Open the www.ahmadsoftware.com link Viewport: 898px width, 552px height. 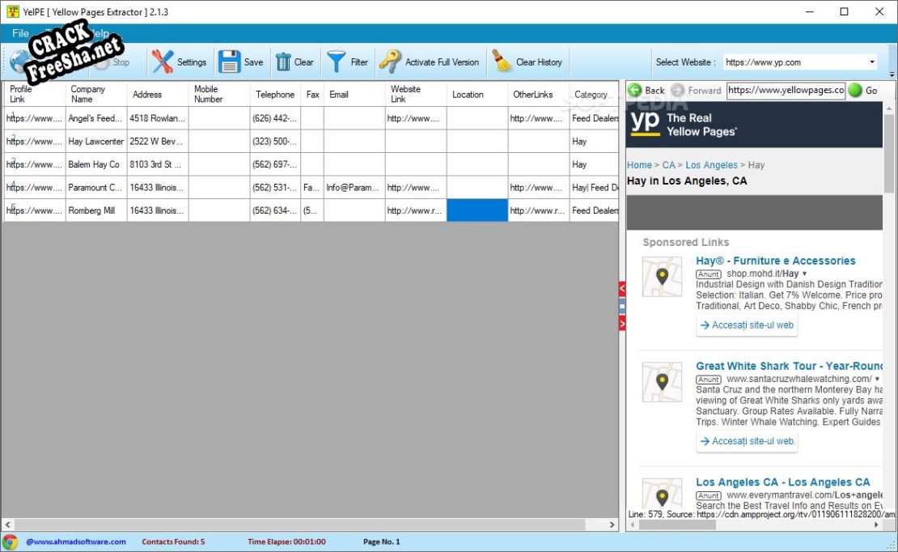[76, 541]
